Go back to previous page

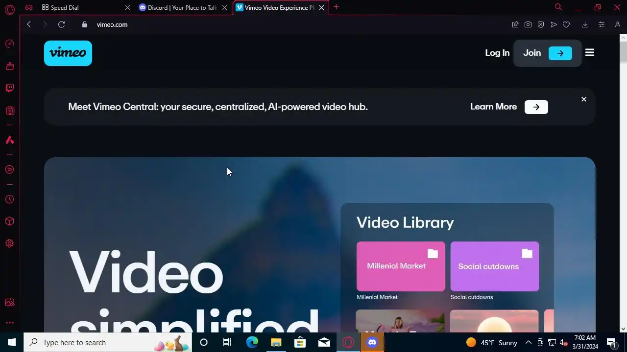29,24
